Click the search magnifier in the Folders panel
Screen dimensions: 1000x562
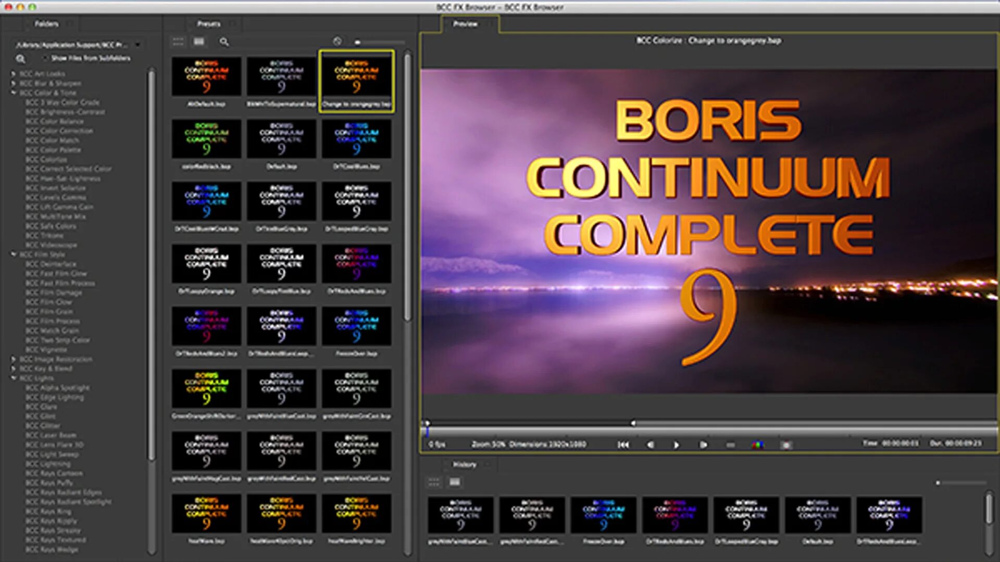(21, 59)
